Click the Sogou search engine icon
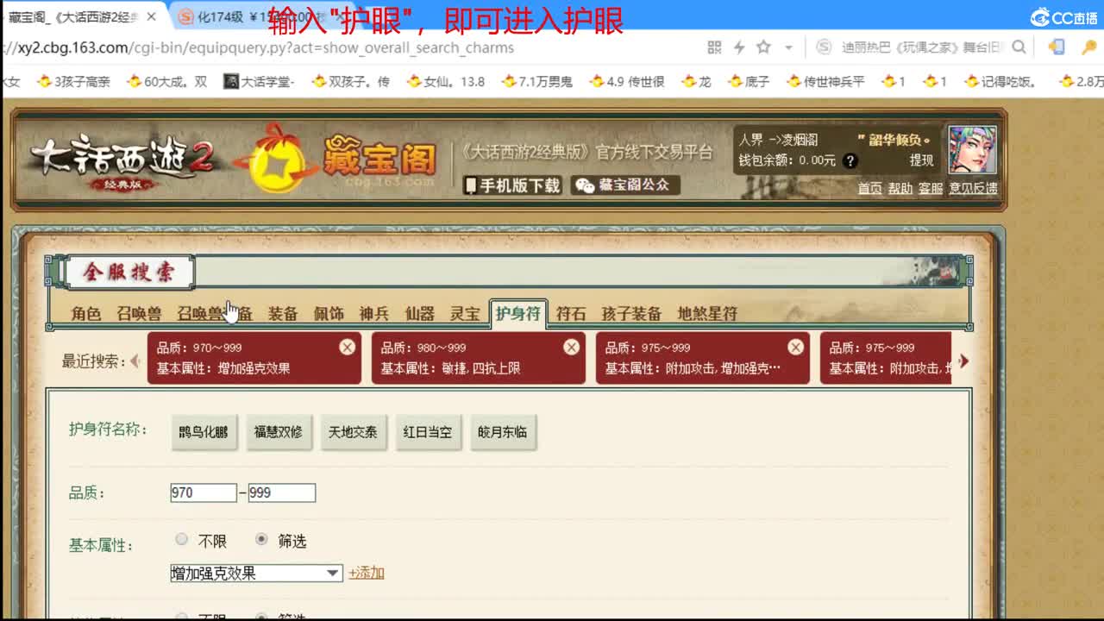Viewport: 1104px width, 621px height. click(825, 47)
